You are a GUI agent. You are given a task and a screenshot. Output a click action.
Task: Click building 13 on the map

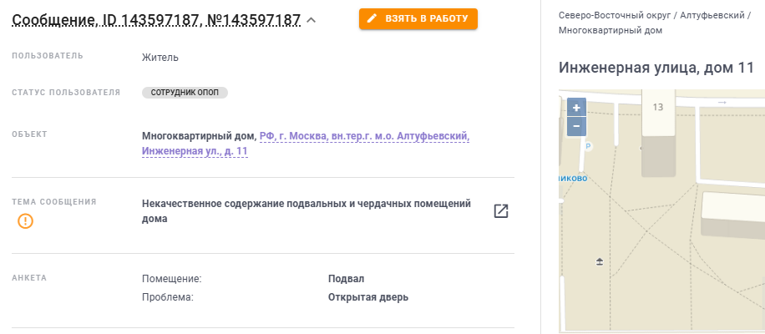[657, 117]
